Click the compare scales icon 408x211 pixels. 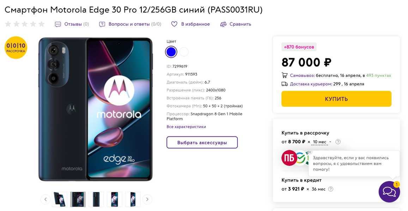(223, 24)
